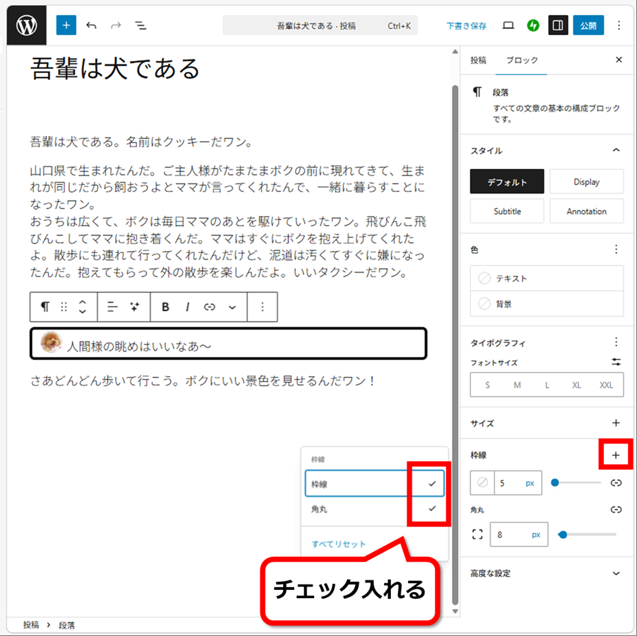Toggle the 角丸 option in the popup menu
Image resolution: width=637 pixels, height=636 pixels.
click(375, 509)
